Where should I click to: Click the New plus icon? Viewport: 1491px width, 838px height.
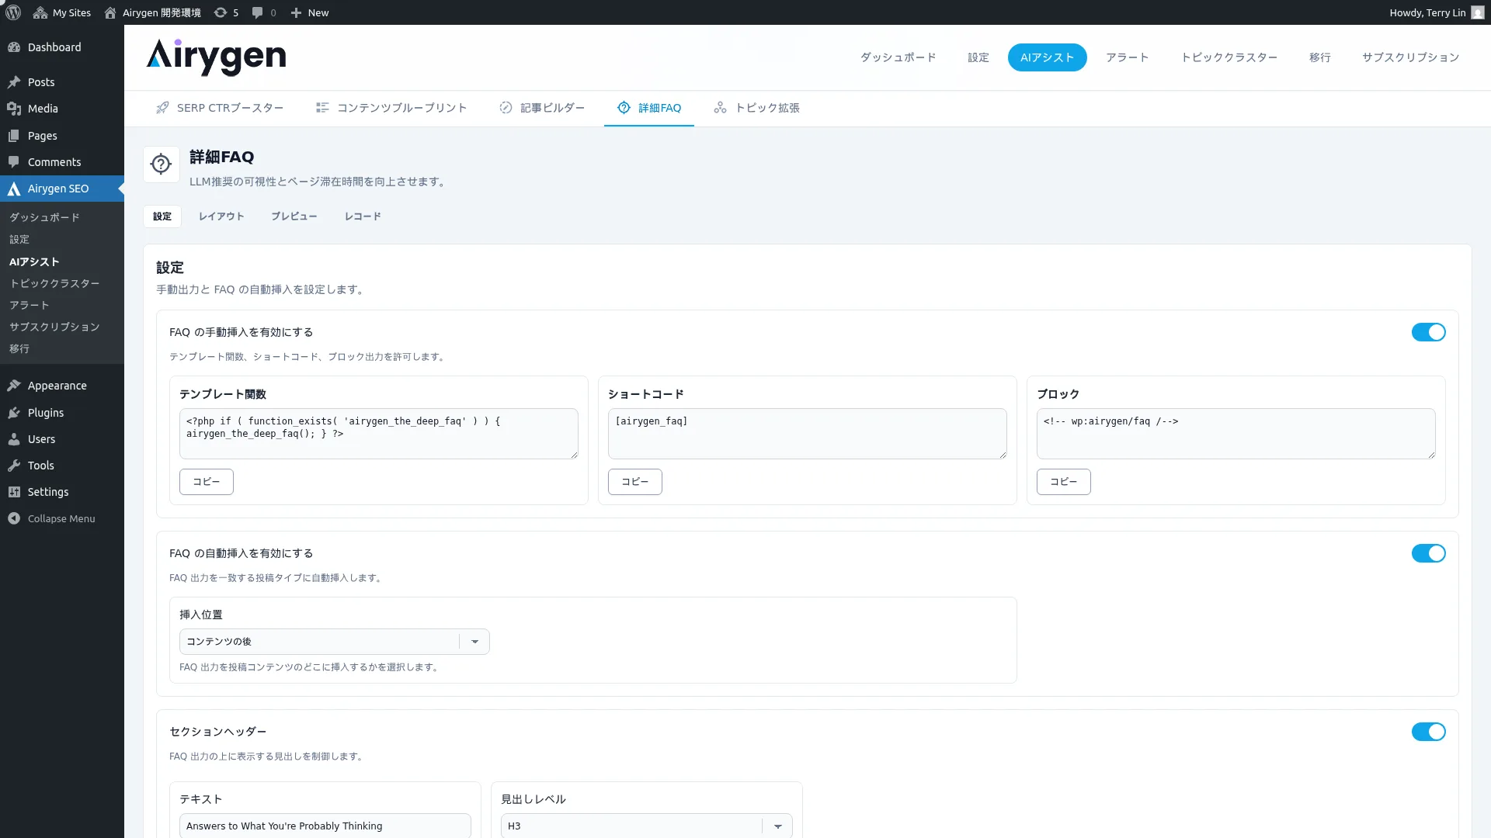(296, 12)
